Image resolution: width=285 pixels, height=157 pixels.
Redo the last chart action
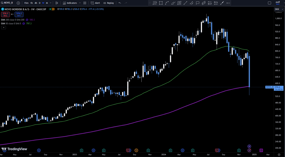126,3
